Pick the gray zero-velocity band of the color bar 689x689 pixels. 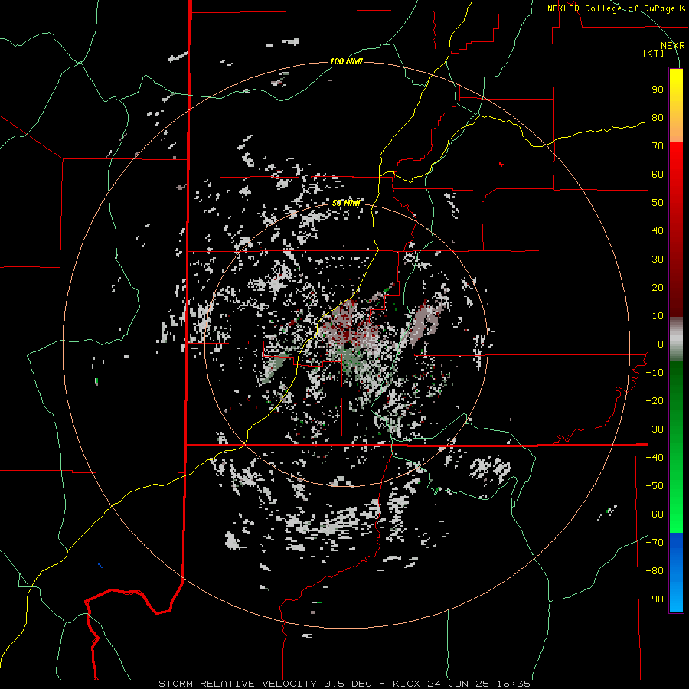point(676,339)
